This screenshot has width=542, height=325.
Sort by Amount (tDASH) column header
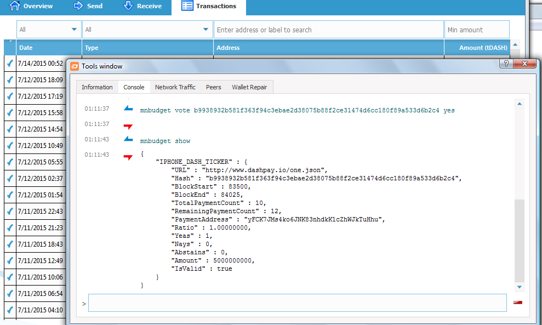(x=477, y=48)
